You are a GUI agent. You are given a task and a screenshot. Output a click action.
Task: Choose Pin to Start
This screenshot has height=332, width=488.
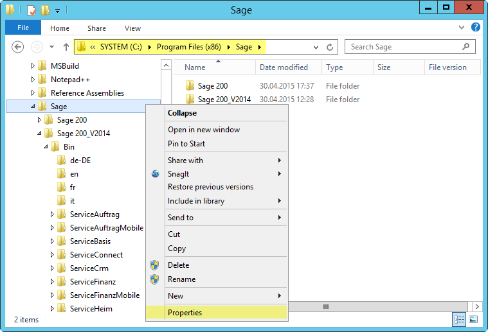pyautogui.click(x=217, y=144)
